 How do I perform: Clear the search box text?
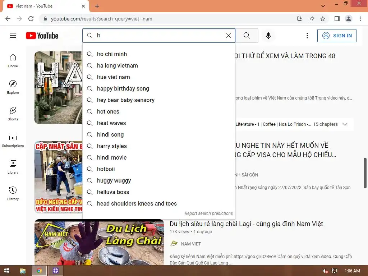228,36
